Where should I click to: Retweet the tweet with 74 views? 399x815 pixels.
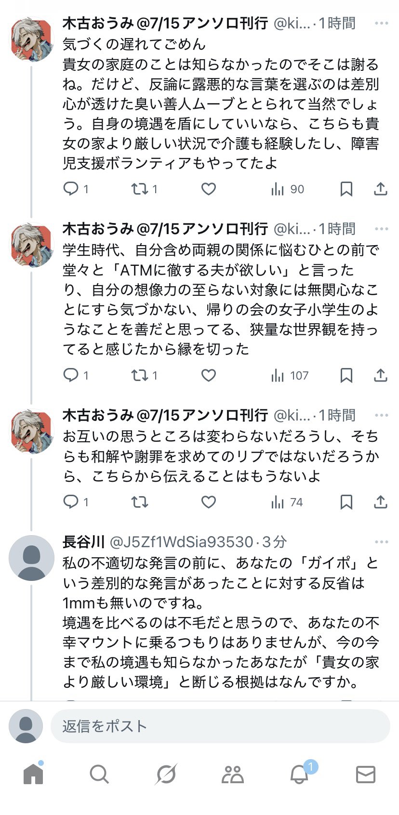(140, 502)
